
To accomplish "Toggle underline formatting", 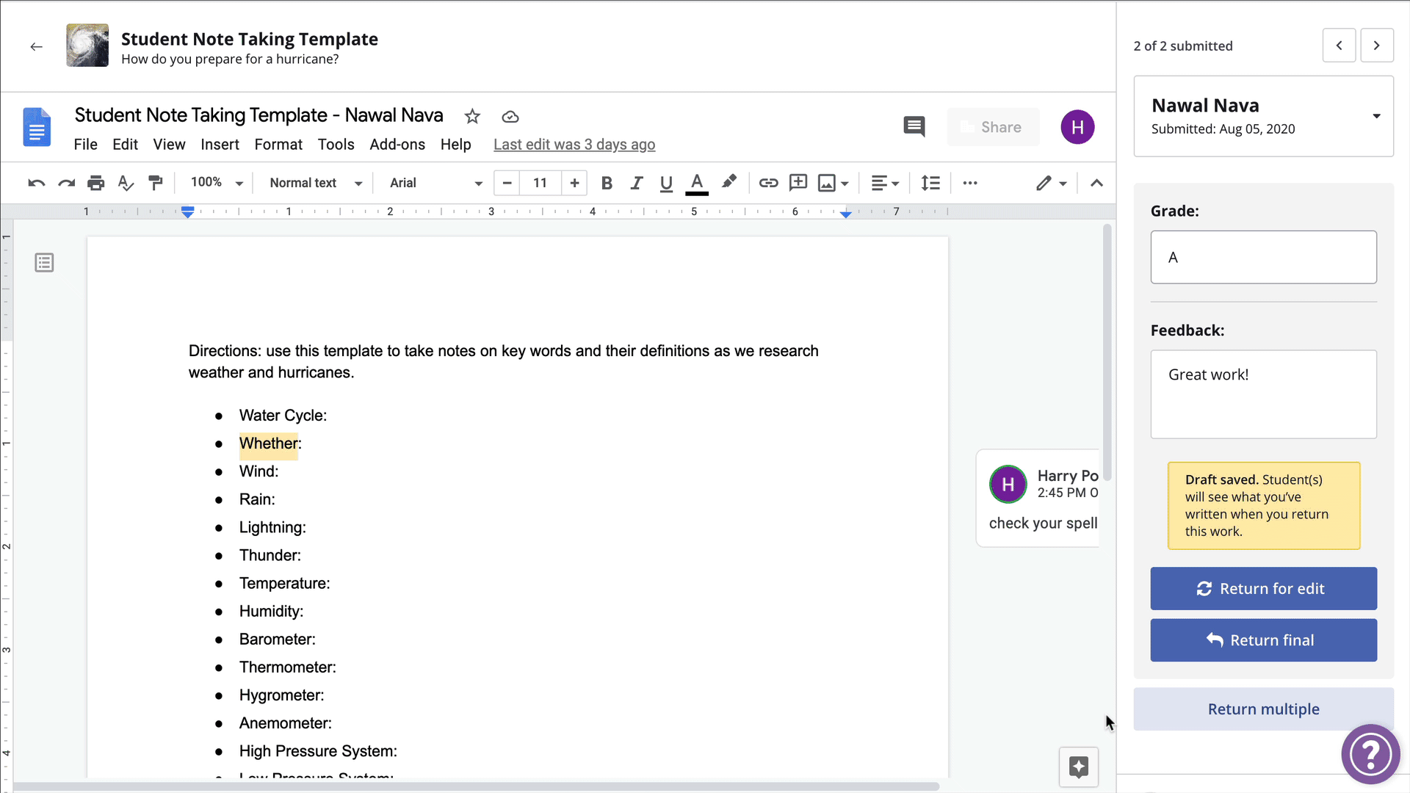I will [x=666, y=183].
